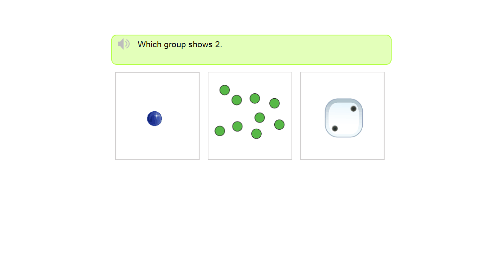Click the upper-right green circle

click(275, 103)
